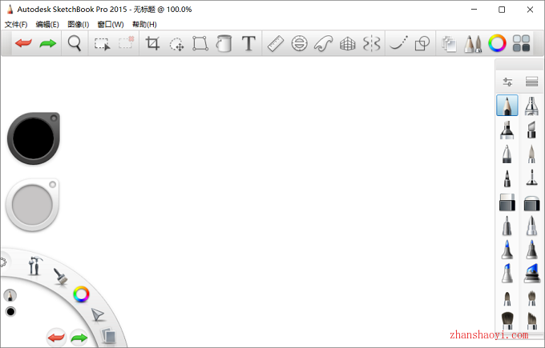
Task: Toggle the Steady Stroke tool
Action: [x=398, y=43]
